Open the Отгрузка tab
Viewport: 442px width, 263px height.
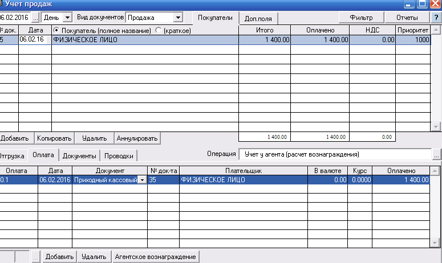[x=12, y=155]
